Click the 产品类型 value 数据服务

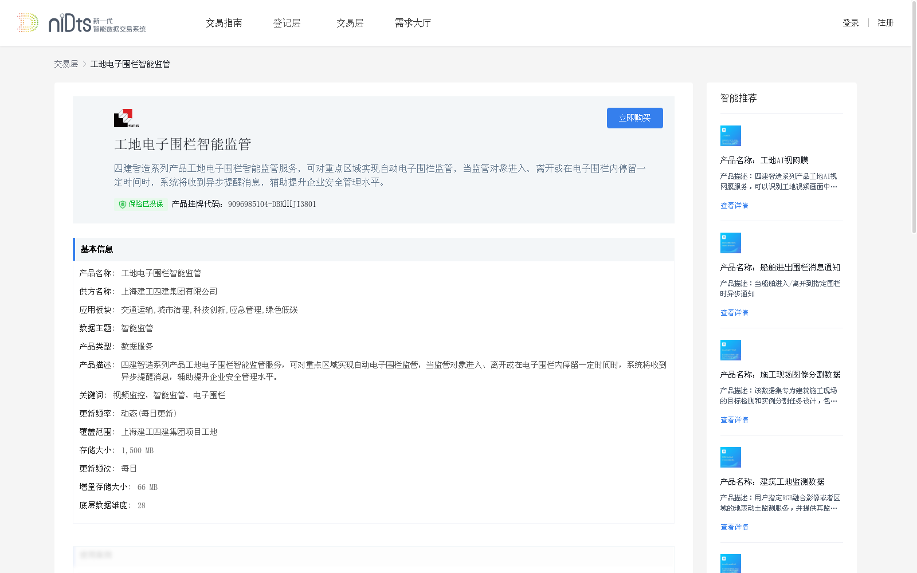137,347
